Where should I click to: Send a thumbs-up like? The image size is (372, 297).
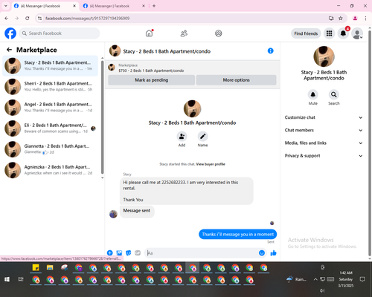[x=273, y=252]
